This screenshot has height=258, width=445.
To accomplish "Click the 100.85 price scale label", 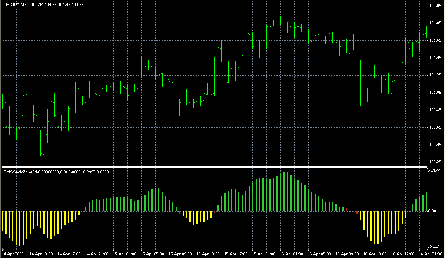I will [435, 110].
